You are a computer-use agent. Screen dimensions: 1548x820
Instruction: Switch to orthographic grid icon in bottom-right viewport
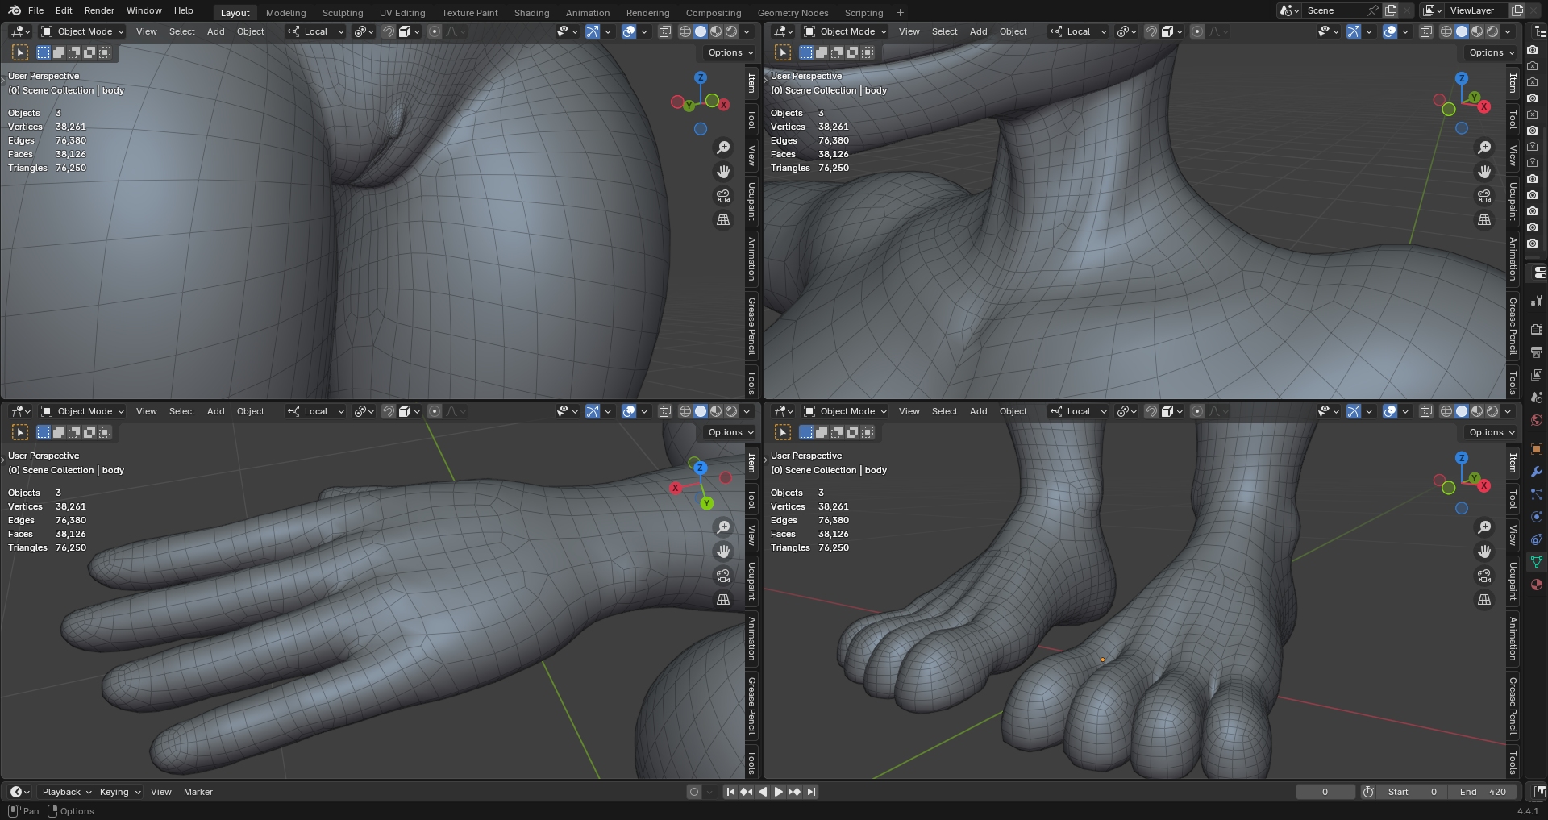[1484, 600]
